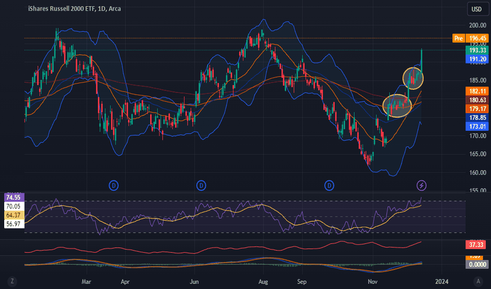Viewport: 491px width, 289px height.
Task: Click the Apr time axis label
Action: (125, 282)
